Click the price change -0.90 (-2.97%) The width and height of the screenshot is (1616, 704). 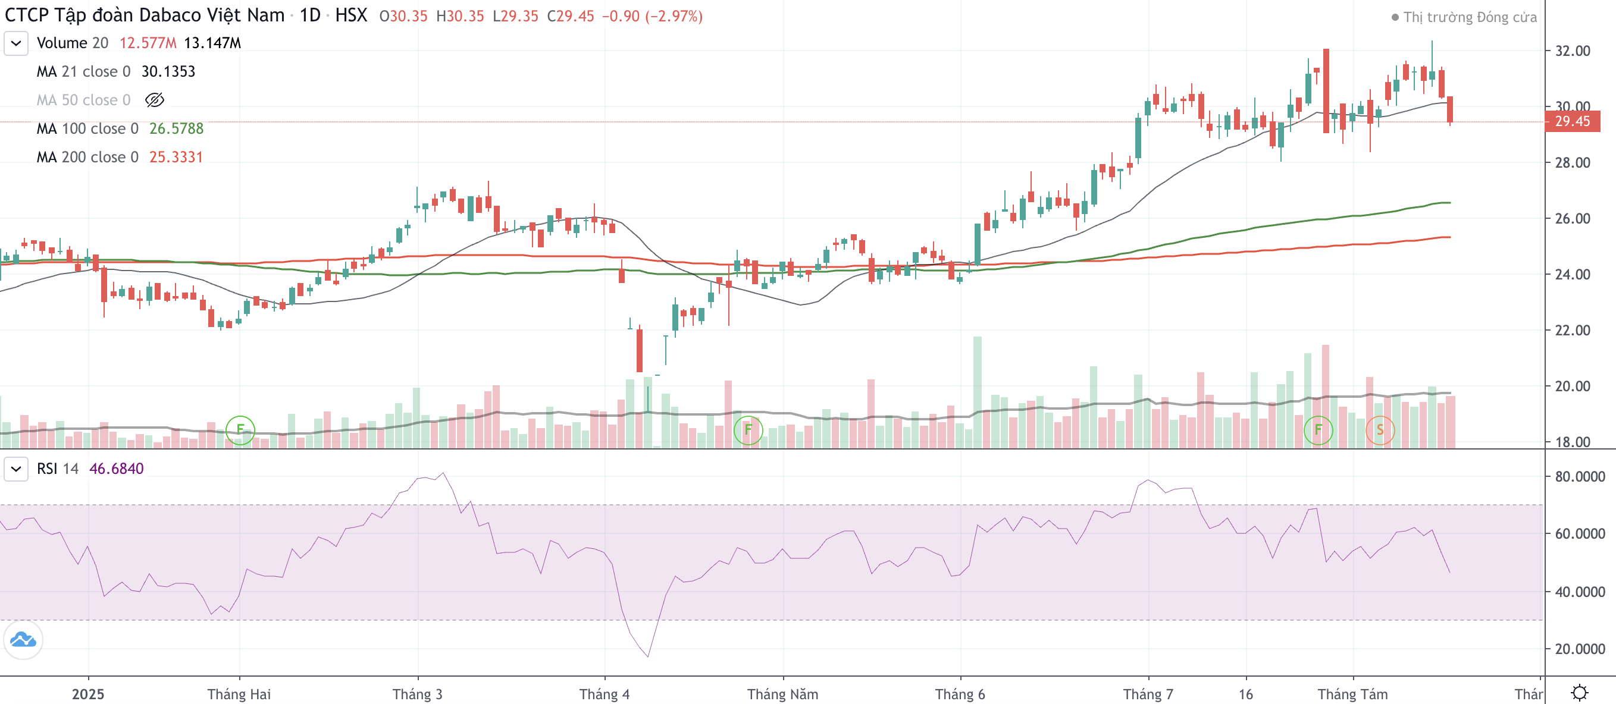pos(653,16)
